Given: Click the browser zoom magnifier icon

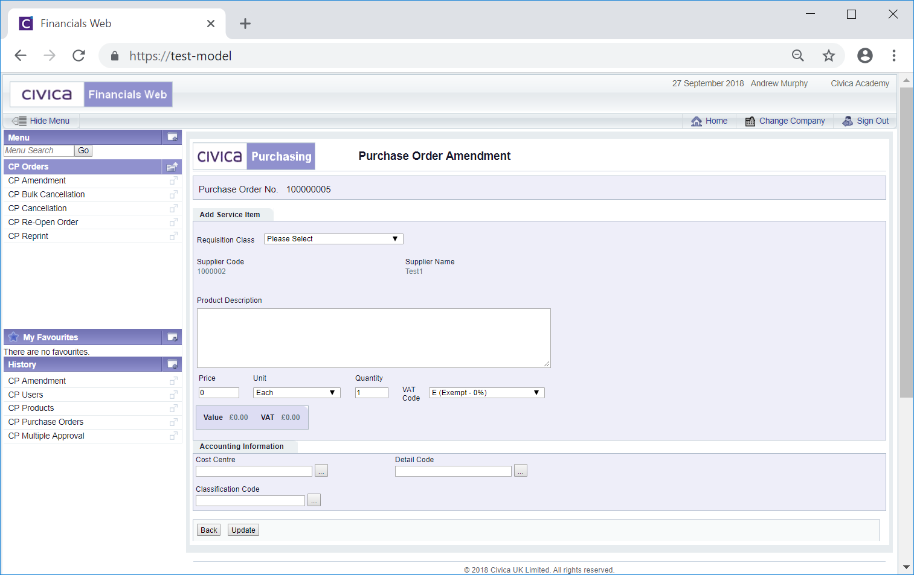Looking at the screenshot, I should tap(798, 56).
